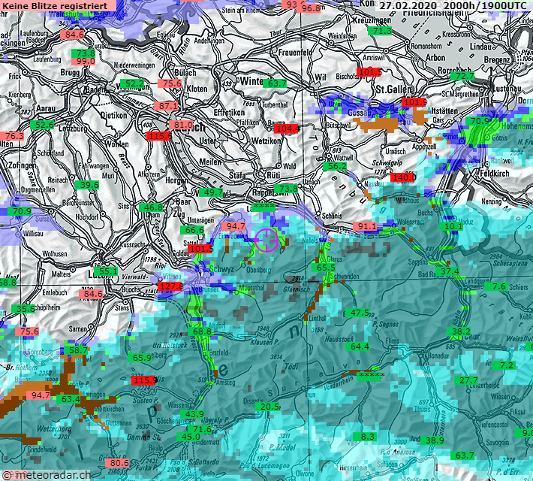Click the green 10.1 value near Vaduz
The width and height of the screenshot is (533, 481).
point(451,226)
